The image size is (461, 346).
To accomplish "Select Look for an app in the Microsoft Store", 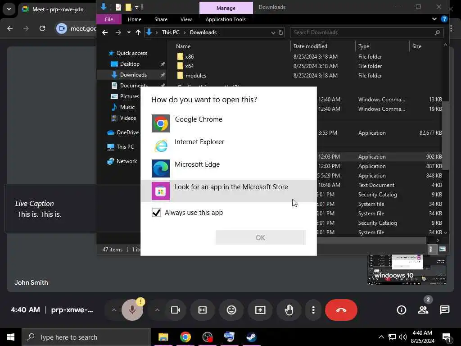I will click(x=228, y=191).
